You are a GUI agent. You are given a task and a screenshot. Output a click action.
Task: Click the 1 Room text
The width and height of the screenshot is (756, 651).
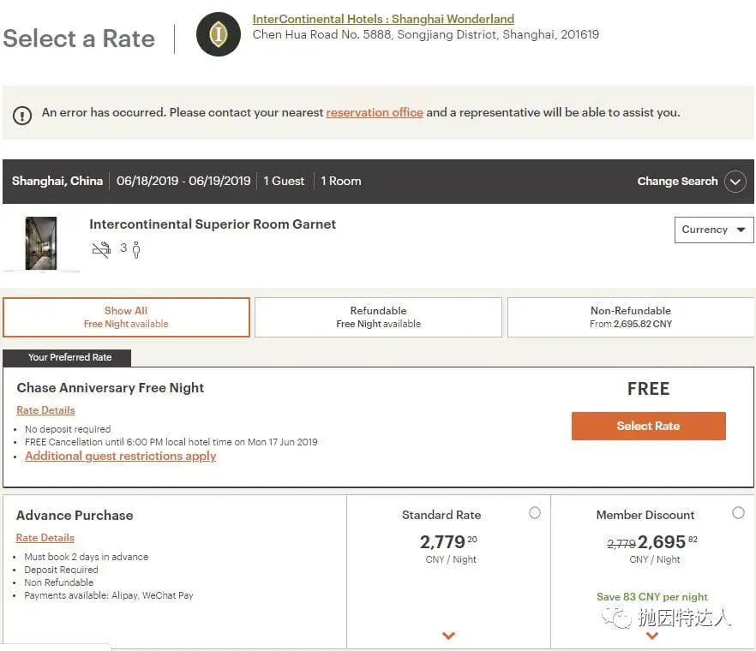tap(341, 182)
